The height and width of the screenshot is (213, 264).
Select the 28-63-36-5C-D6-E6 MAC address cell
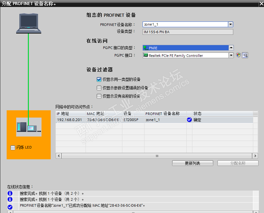104,120
